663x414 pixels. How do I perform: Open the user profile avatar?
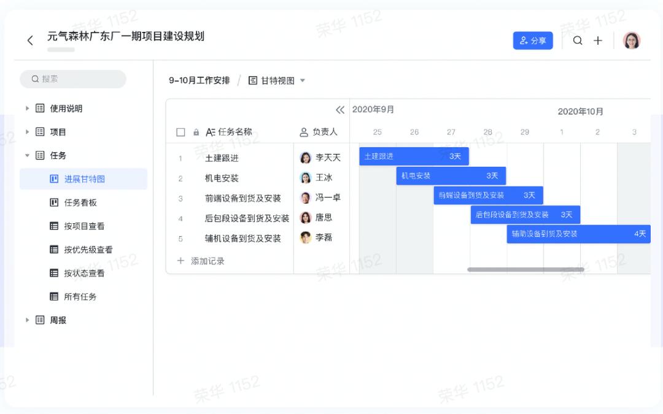(631, 40)
